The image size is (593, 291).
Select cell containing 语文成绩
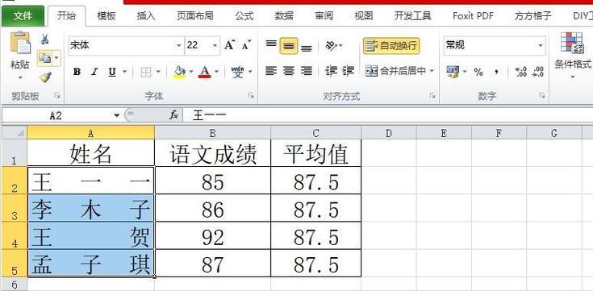[212, 153]
